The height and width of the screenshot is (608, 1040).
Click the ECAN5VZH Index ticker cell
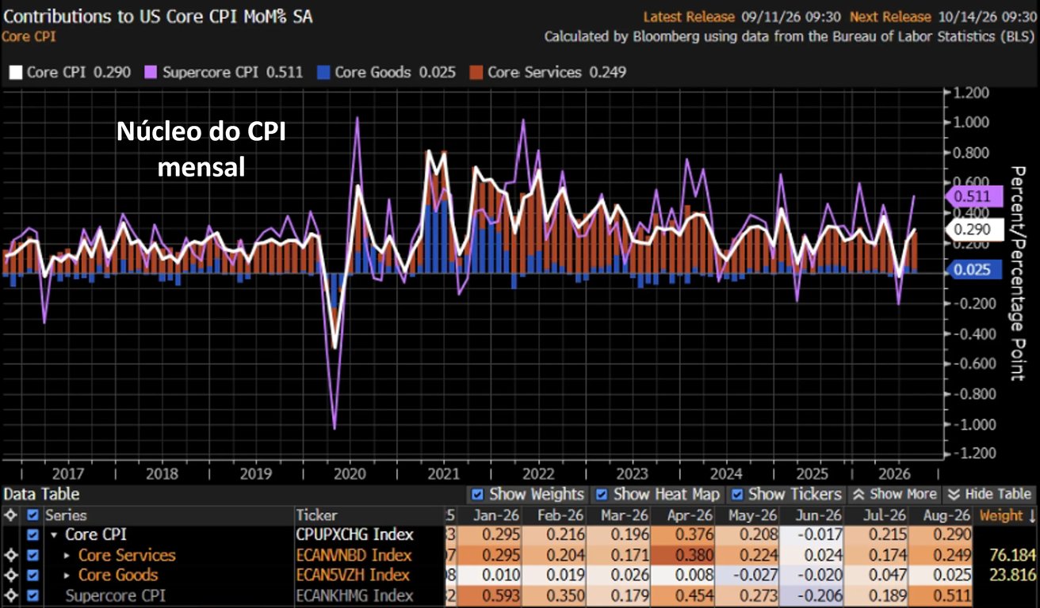353,576
